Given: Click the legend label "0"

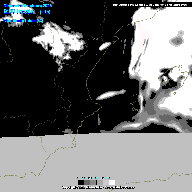Looking at the screenshot, I should (77, 178).
